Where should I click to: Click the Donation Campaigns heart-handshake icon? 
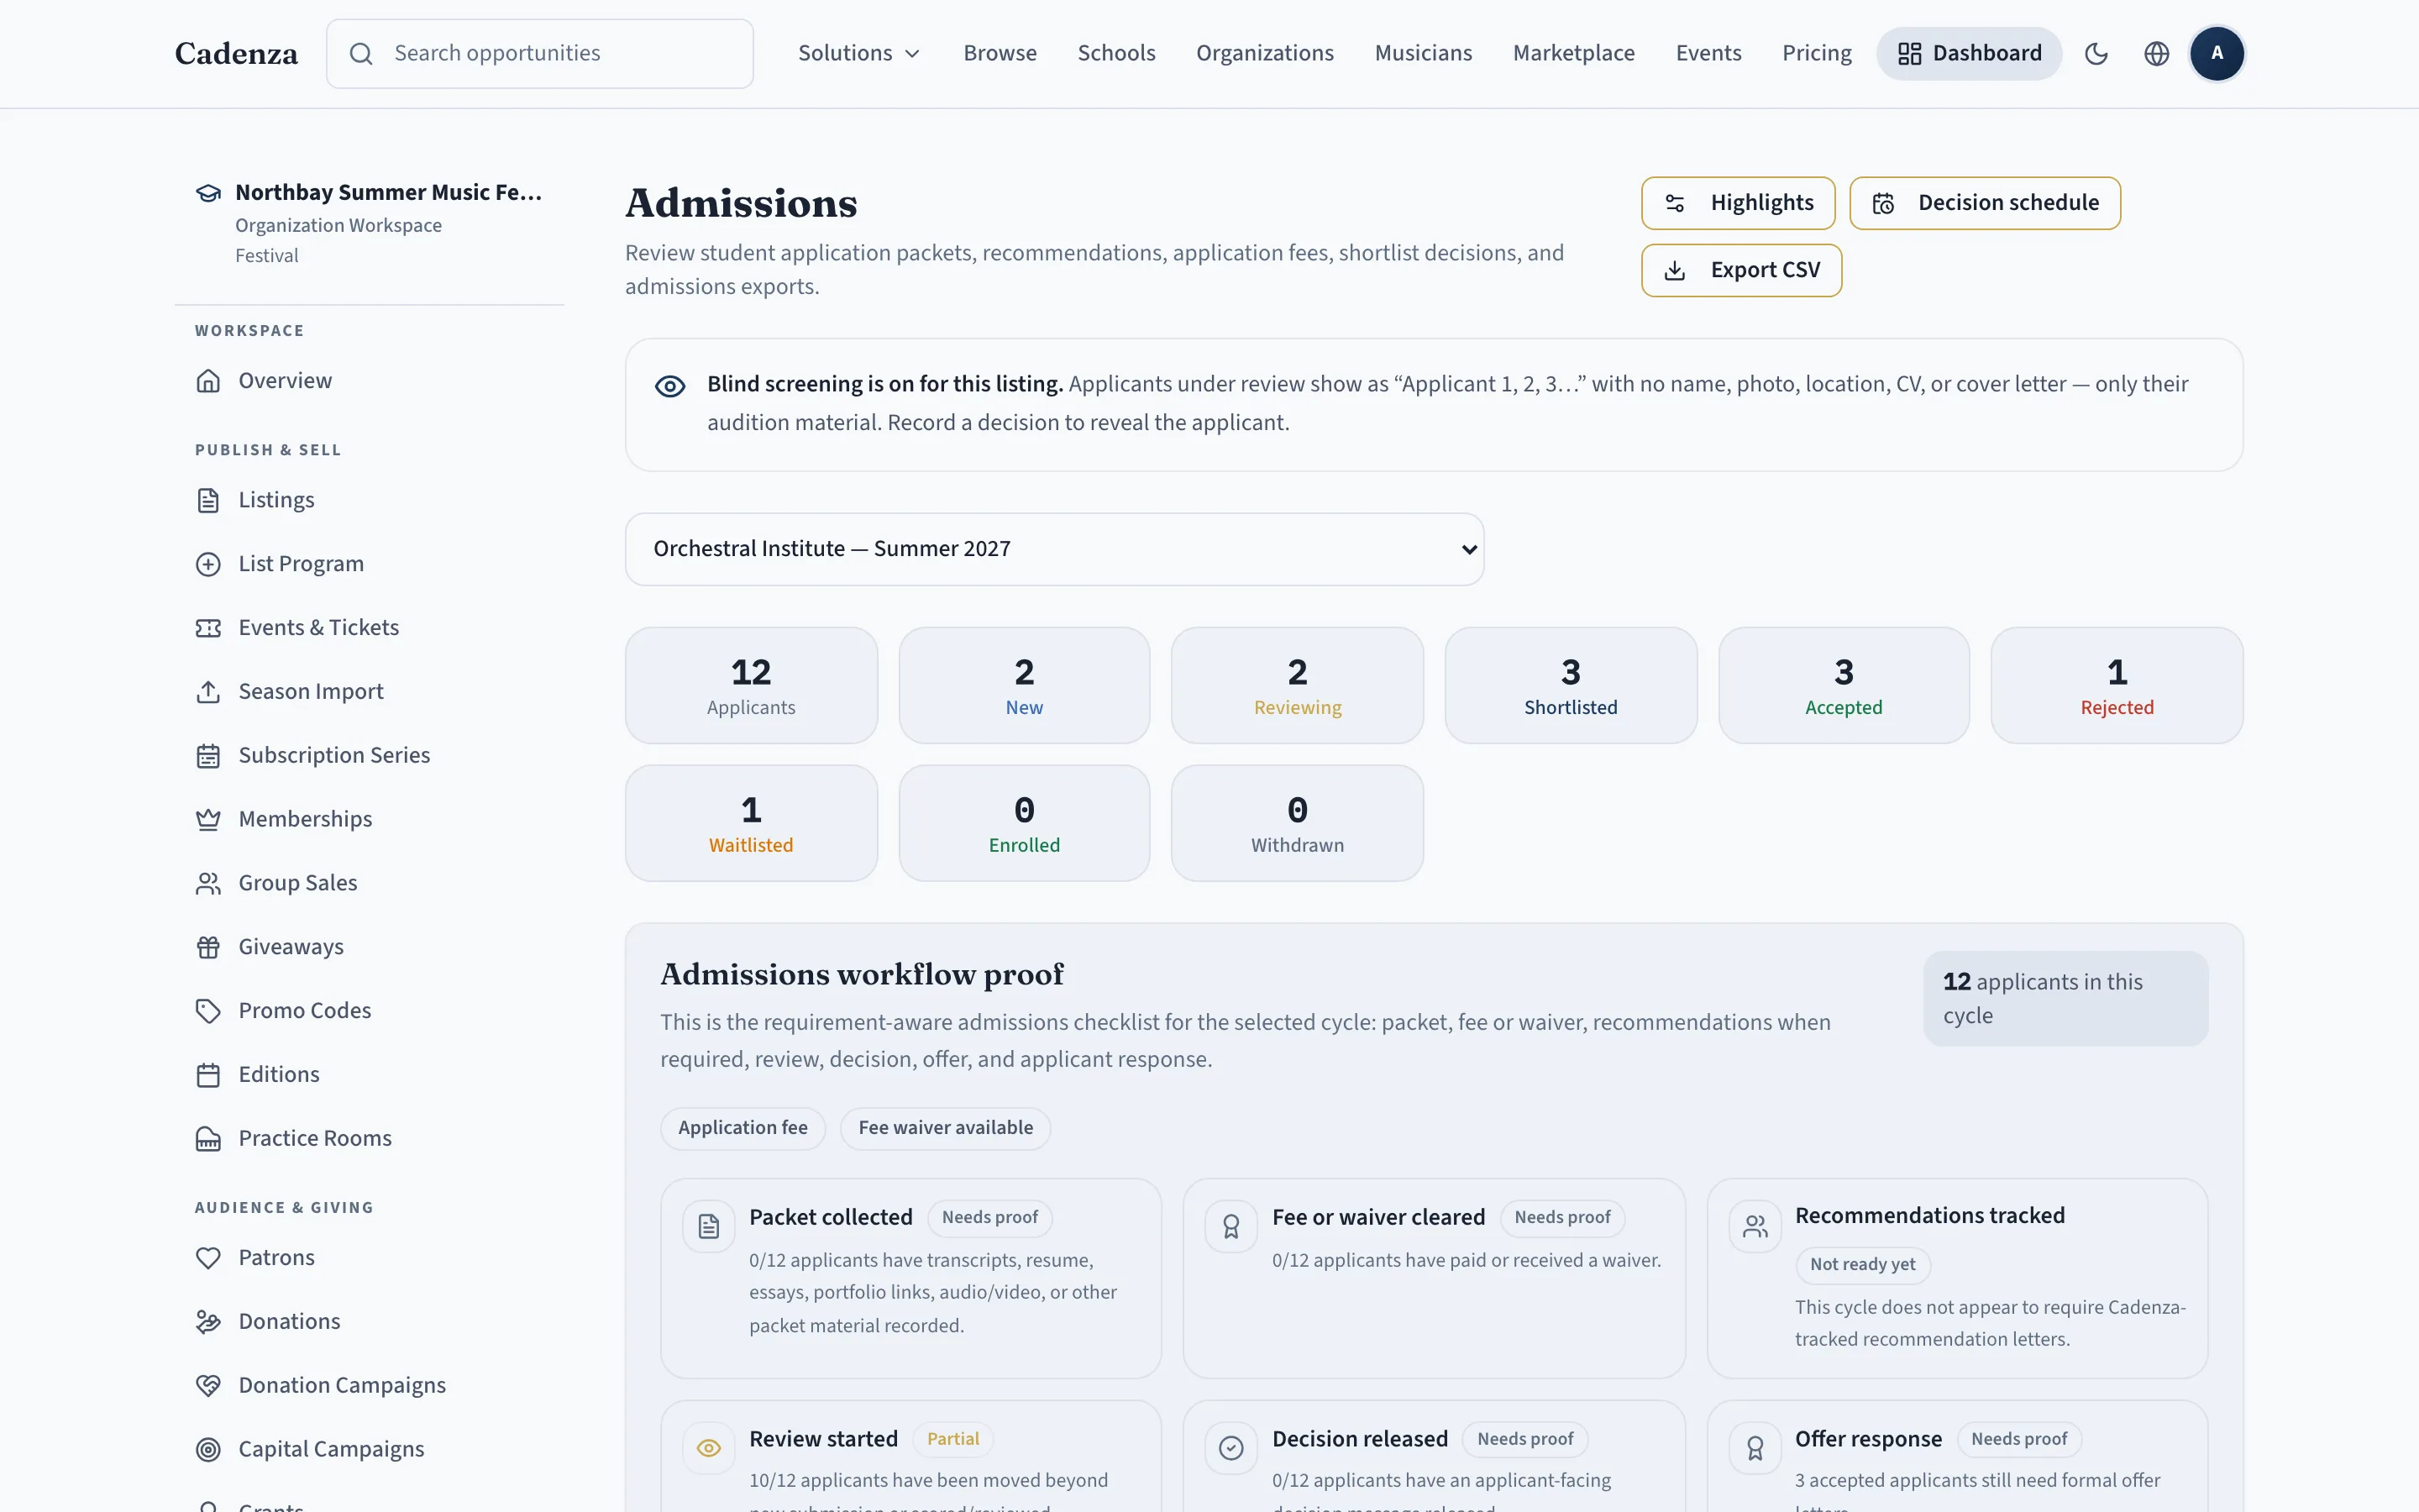(208, 1386)
